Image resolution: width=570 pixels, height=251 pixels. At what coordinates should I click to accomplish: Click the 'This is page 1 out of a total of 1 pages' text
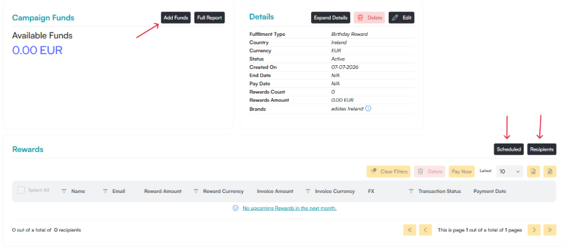tap(480, 230)
